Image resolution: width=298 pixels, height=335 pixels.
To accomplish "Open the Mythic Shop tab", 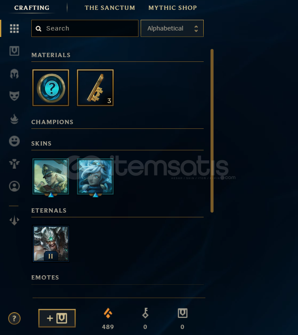I will click(172, 8).
